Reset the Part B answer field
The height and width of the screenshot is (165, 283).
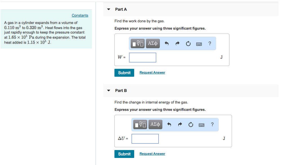pyautogui.click(x=191, y=124)
